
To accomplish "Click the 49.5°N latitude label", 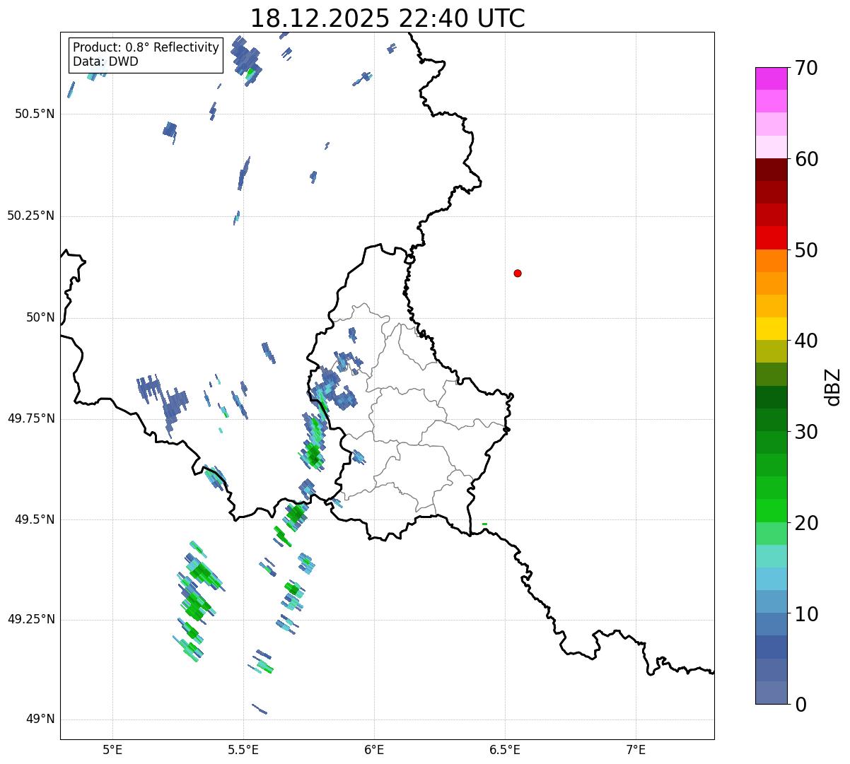I will click(x=34, y=519).
